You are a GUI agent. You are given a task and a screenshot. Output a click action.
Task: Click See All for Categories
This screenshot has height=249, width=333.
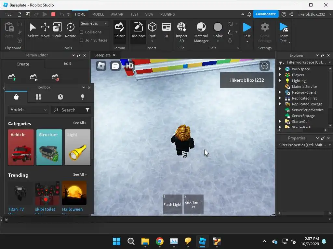[80, 123]
